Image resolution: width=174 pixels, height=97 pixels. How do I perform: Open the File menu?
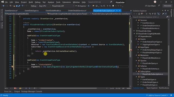6,2
